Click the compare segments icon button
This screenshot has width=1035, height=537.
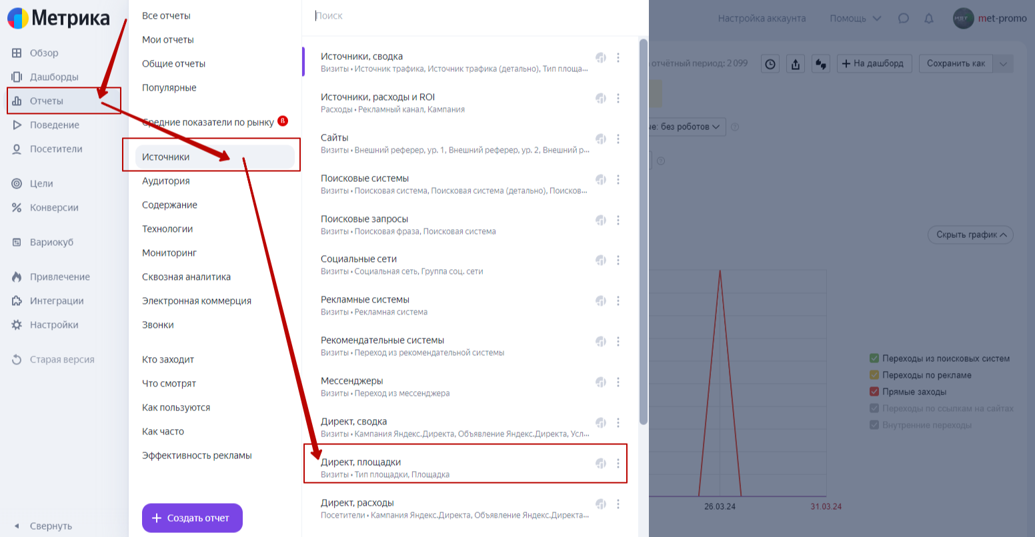point(821,63)
